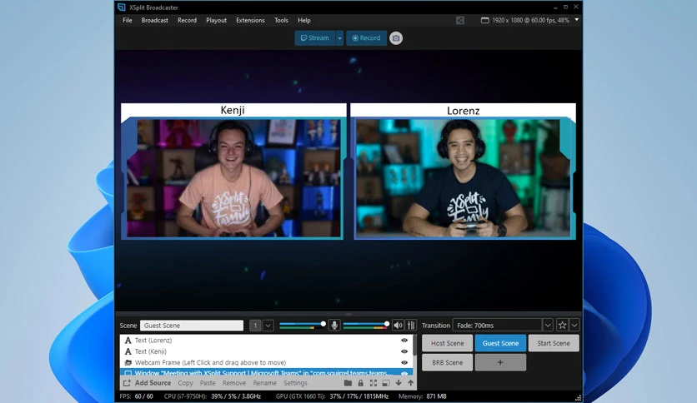Screen dimensions: 697x403
Task: Click the XSplit Broadcaster logo icon
Action: (x=122, y=7)
